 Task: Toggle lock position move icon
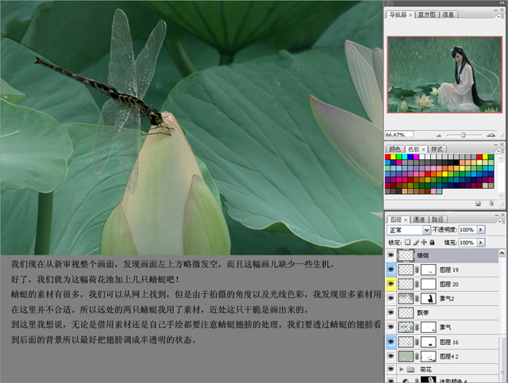tap(424, 243)
